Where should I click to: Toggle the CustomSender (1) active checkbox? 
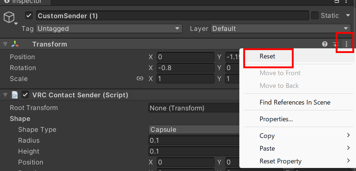(29, 16)
